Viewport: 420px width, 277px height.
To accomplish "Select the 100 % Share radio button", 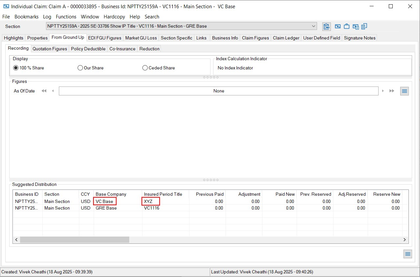I will 15,68.
